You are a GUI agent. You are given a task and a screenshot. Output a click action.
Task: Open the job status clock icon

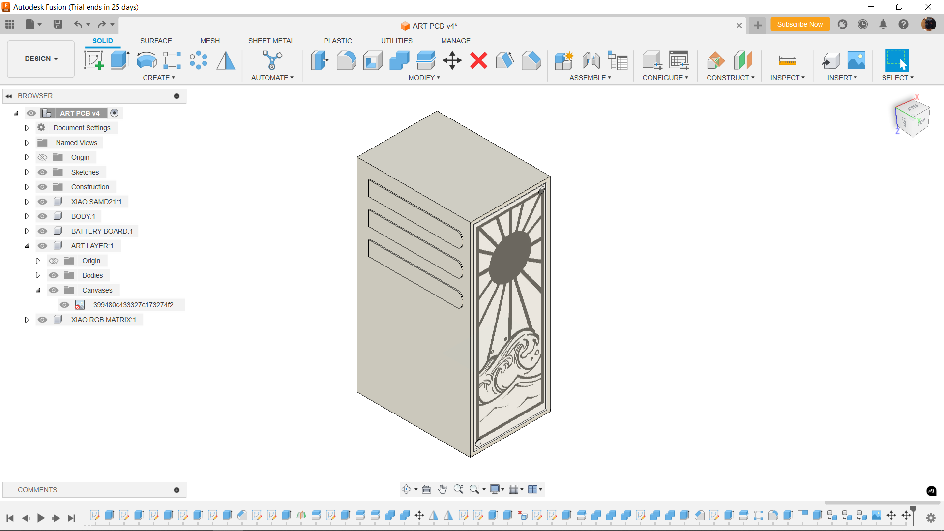pyautogui.click(x=863, y=24)
